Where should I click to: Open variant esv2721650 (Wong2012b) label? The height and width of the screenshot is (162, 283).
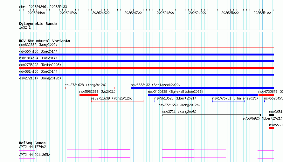[179, 105]
